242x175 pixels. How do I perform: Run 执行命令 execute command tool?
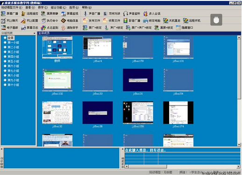tap(50, 21)
